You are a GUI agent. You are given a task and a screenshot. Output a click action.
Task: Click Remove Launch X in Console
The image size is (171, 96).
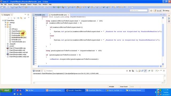click(130, 71)
